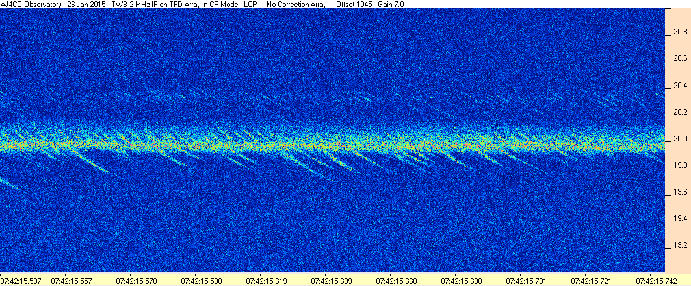Click the 19.6 frequency axis label
The height and width of the screenshot is (286, 691).
[681, 192]
